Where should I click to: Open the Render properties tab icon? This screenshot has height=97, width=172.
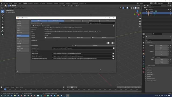pyautogui.click(x=144, y=40)
